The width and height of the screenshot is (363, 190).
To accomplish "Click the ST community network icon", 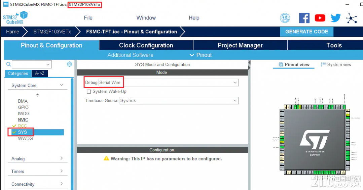I will tap(352, 18).
